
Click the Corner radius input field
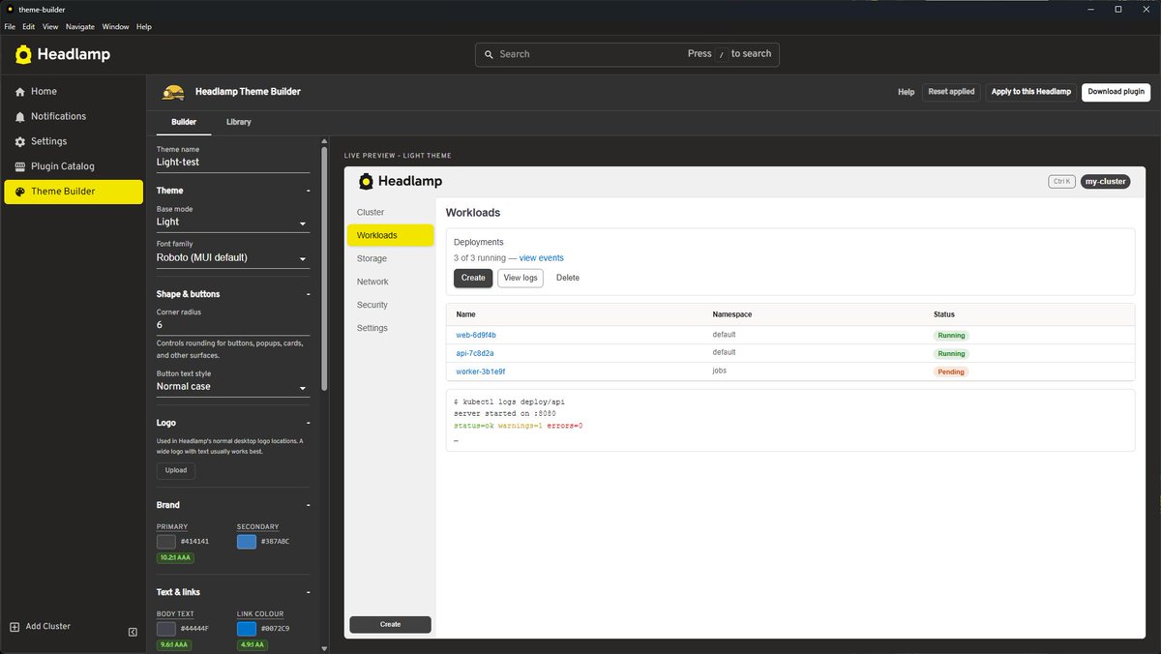[233, 326]
